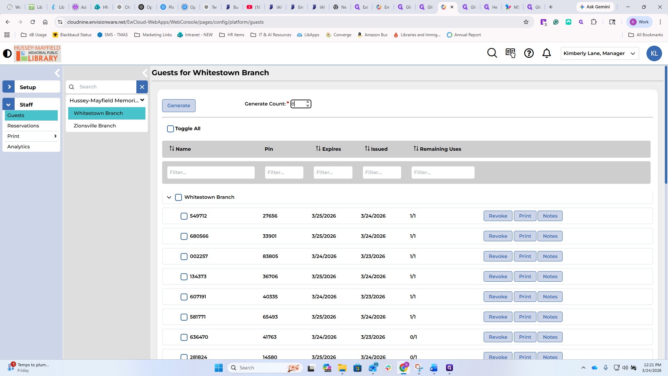Screen dimensions: 668x376
Task: Clear the branch search with X icon
Action: 142,87
